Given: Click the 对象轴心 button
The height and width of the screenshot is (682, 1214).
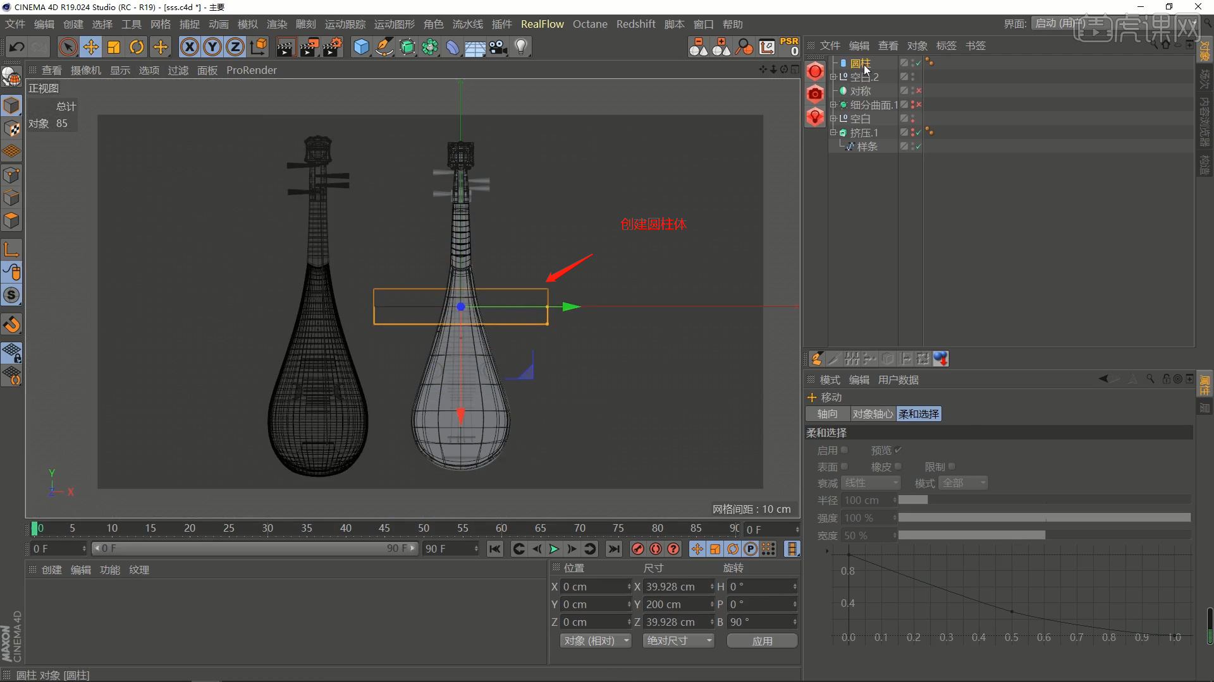Looking at the screenshot, I should 873,414.
